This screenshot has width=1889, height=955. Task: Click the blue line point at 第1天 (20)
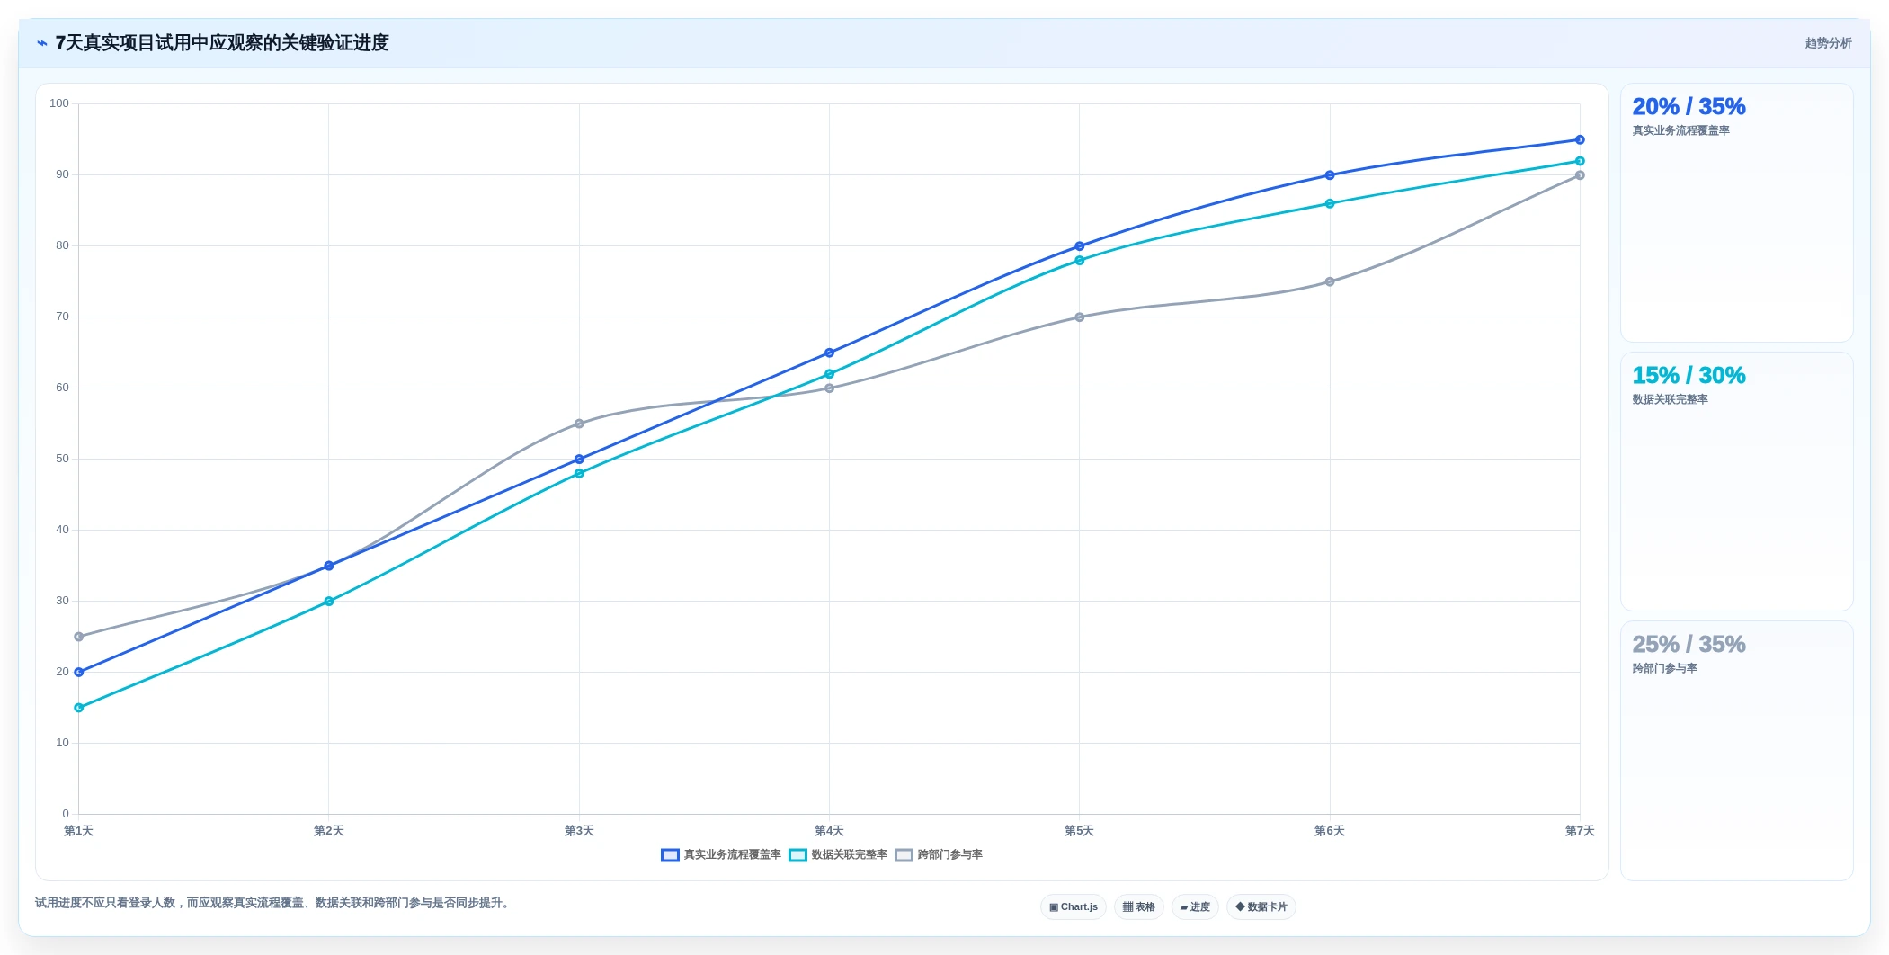(x=79, y=673)
